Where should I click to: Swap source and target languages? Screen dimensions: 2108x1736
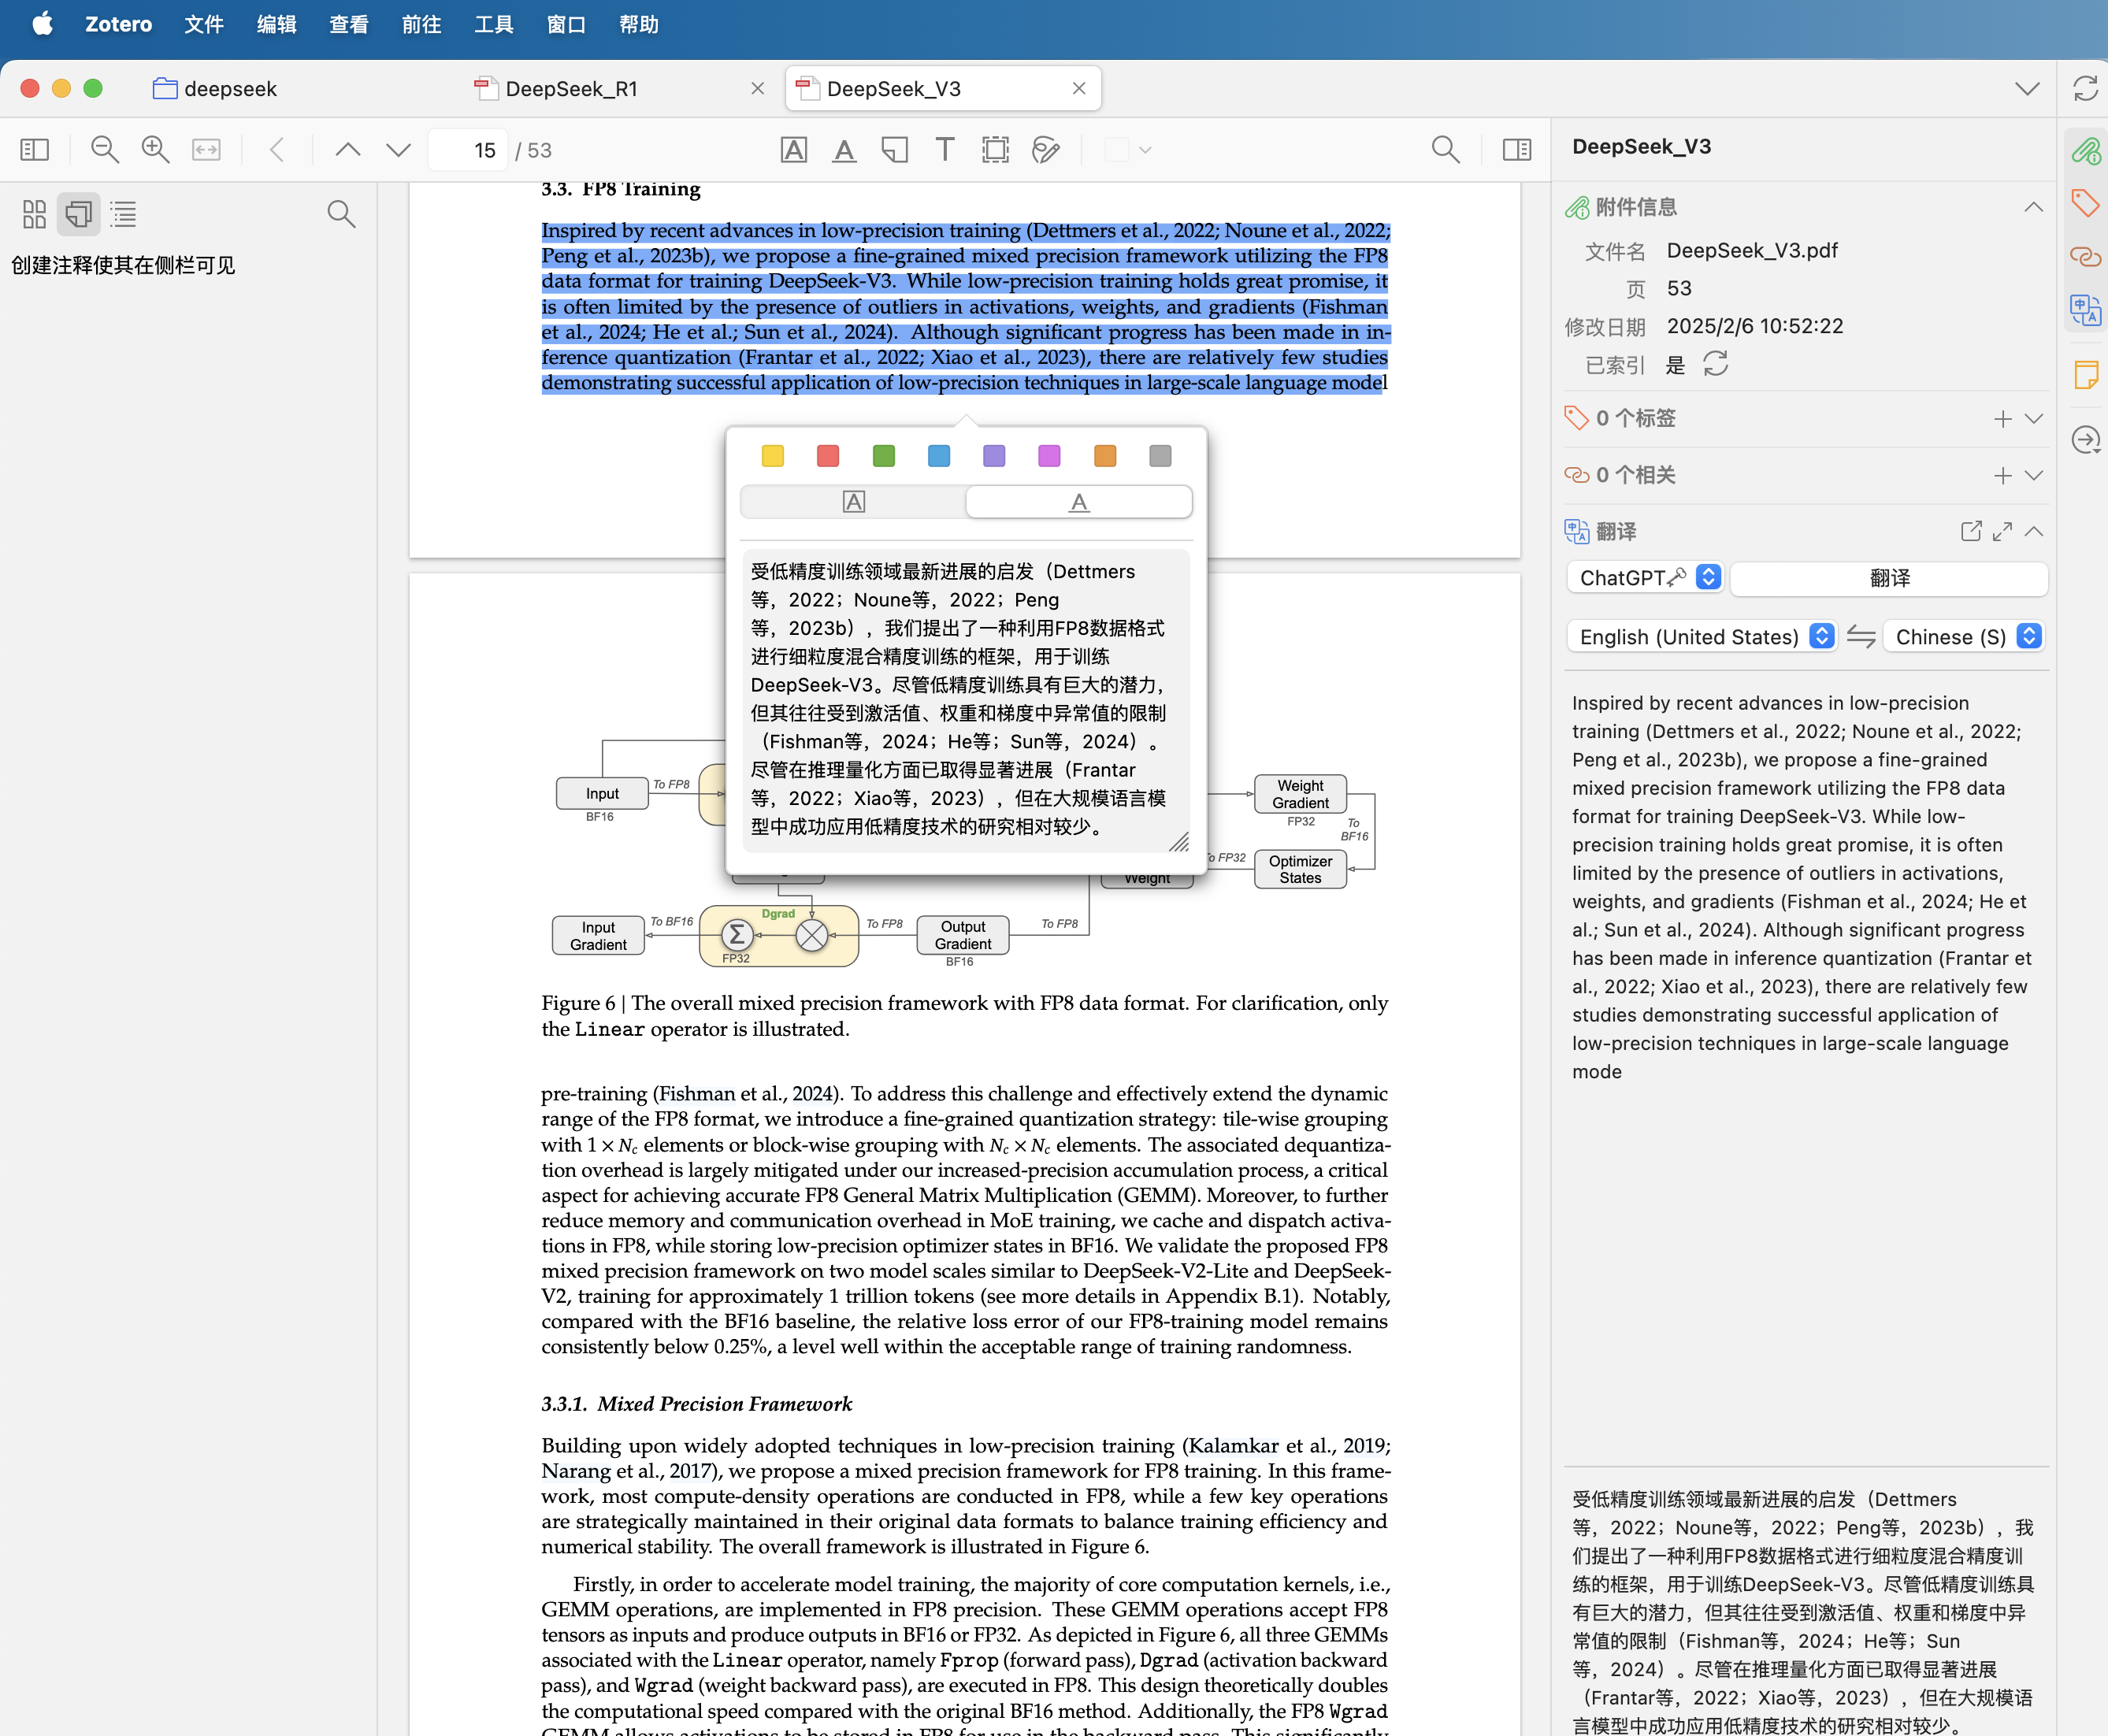tap(1860, 637)
